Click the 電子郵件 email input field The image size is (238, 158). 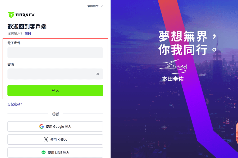coord(55,52)
